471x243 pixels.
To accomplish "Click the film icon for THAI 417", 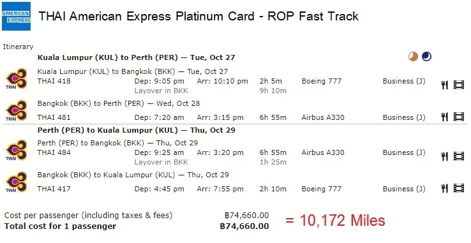I will coord(459,188).
